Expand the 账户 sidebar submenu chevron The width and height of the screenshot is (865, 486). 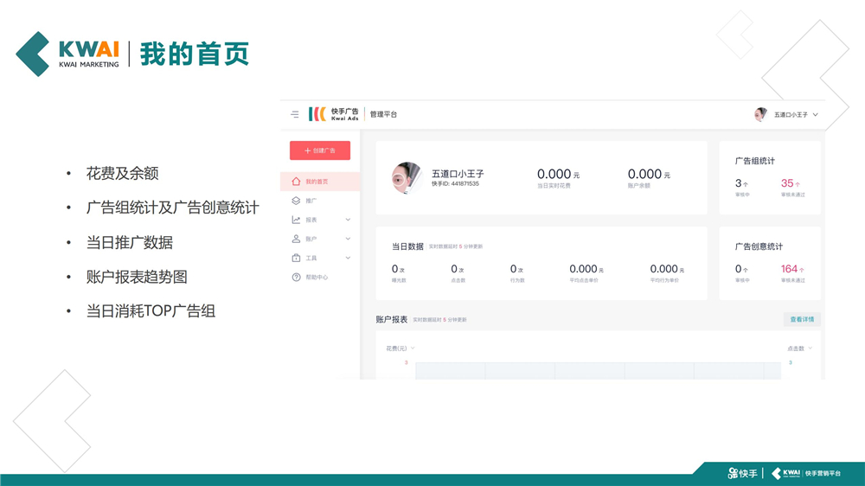point(348,239)
